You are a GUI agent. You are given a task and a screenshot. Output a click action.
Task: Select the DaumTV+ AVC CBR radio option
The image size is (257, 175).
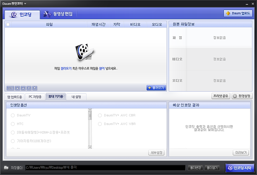(x=100, y=115)
